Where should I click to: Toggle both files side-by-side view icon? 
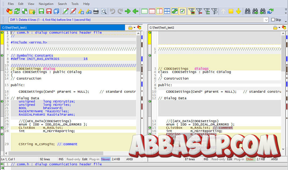tap(159, 11)
